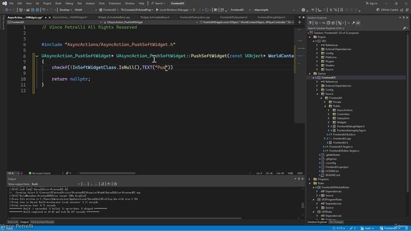Click the Solution Explorer search options icon
This screenshot has height=231, width=411.
(x=405, y=28)
